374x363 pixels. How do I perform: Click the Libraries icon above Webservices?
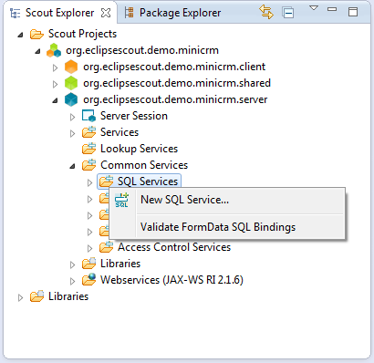point(88,264)
